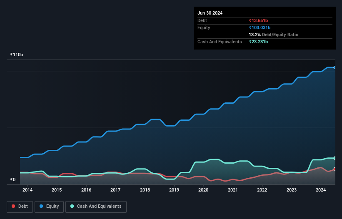This screenshot has width=342, height=219.
Task: Click the red Debt legend dot
Action: tap(13, 206)
